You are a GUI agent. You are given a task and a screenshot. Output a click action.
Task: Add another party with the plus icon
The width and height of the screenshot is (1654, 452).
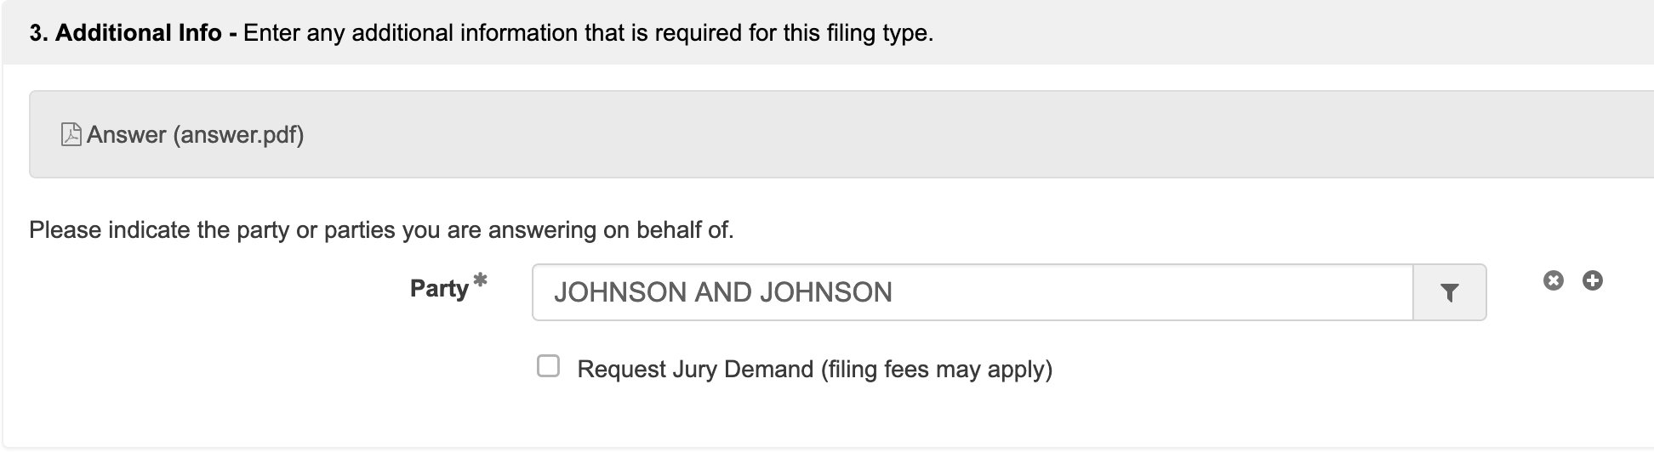pos(1593,280)
